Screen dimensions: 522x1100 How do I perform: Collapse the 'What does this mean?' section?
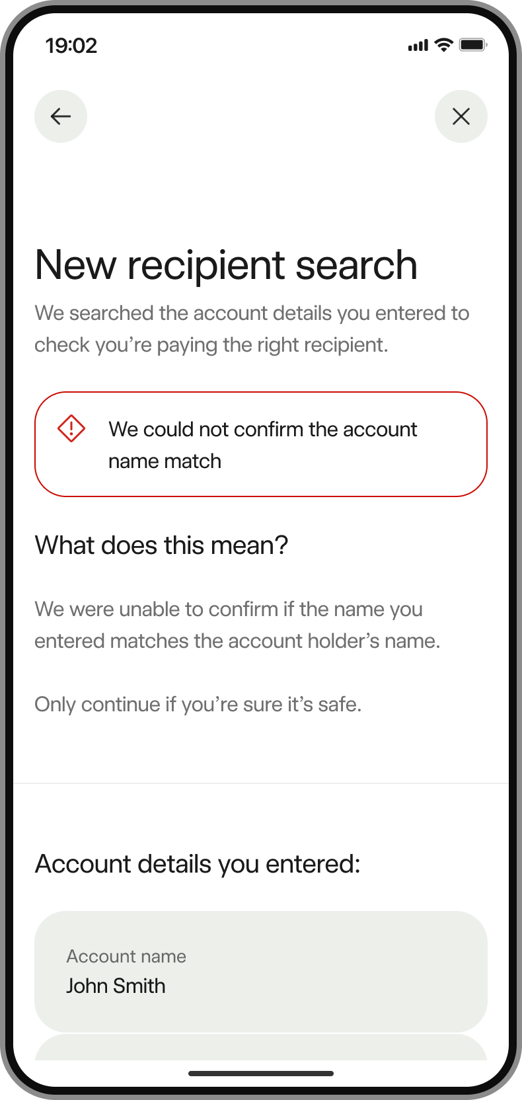click(161, 545)
